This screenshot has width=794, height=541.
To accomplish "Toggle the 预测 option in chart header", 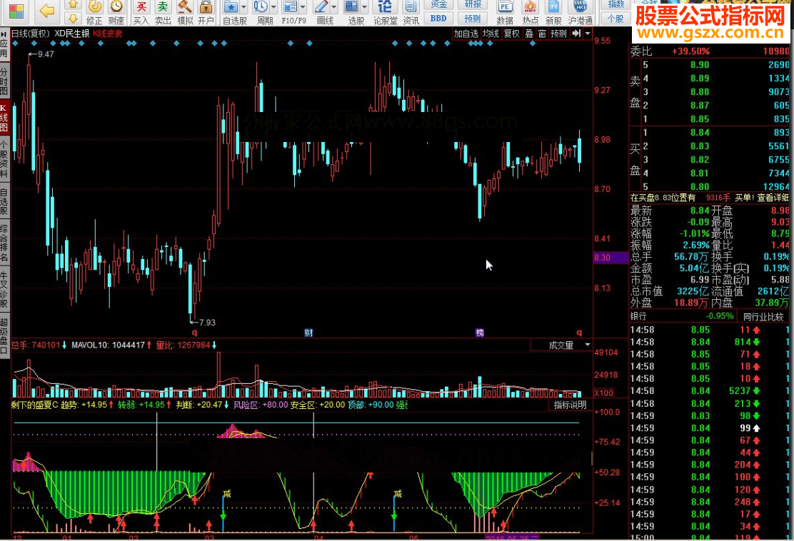I will click(x=558, y=34).
